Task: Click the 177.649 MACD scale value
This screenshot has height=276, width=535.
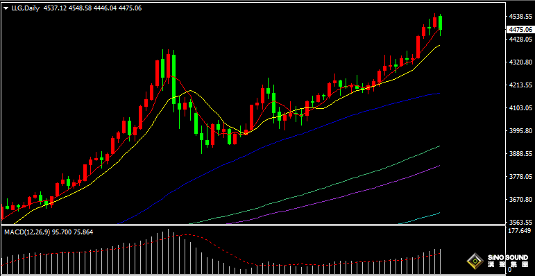Action: tap(519, 231)
